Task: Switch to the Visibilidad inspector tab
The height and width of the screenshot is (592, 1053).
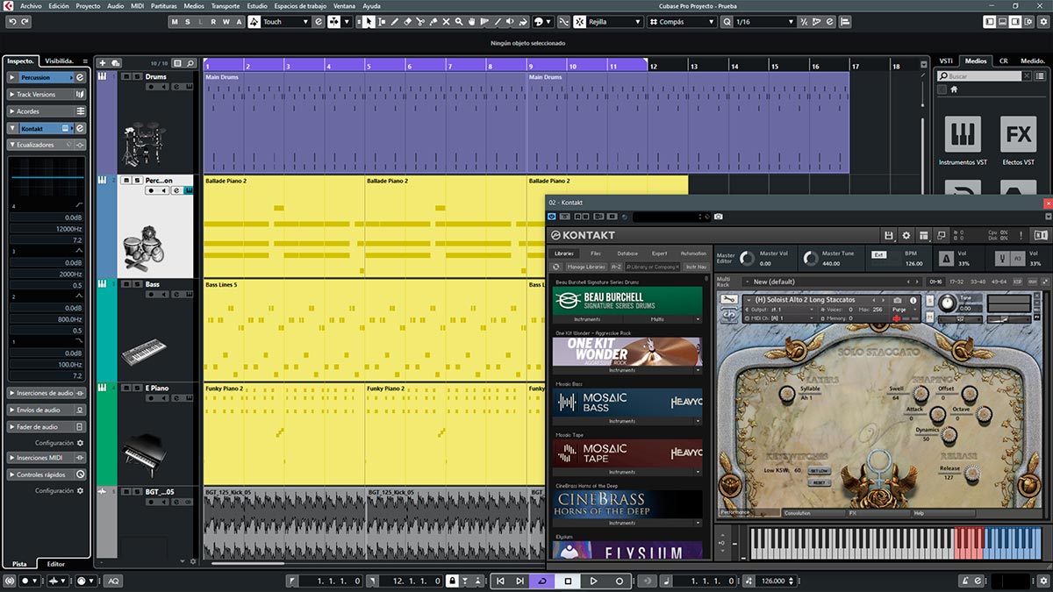Action: pos(61,61)
